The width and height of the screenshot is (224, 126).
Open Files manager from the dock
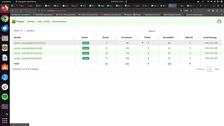(x=5, y=38)
